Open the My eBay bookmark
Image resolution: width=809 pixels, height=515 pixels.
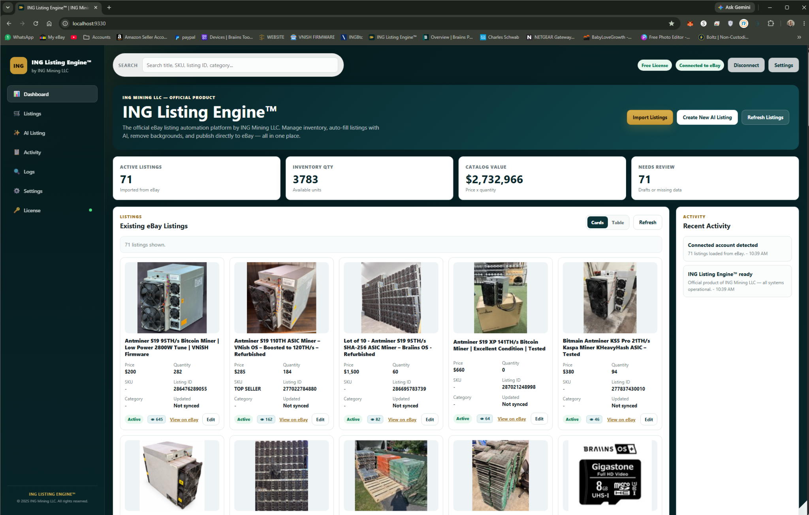point(53,37)
